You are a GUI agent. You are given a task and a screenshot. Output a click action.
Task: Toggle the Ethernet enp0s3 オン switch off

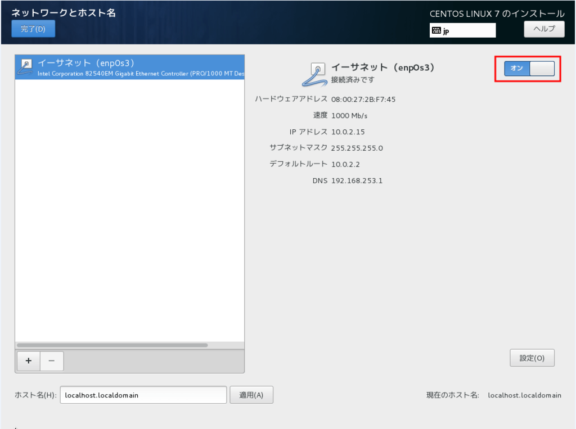click(529, 69)
